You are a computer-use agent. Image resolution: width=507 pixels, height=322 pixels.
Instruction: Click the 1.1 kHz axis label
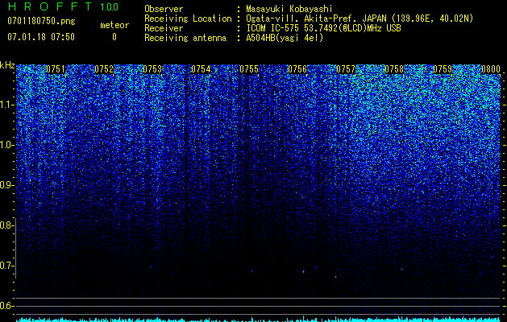pos(7,105)
